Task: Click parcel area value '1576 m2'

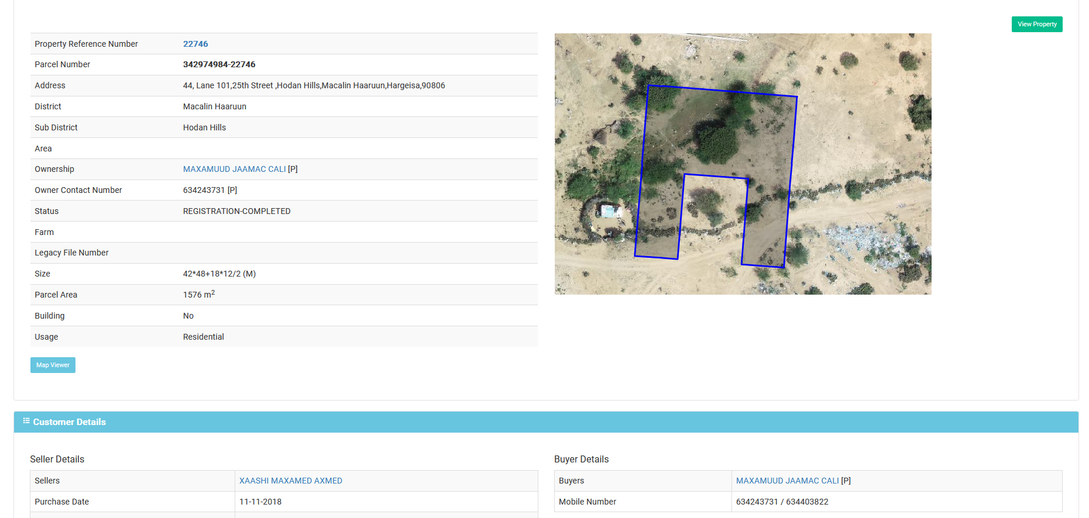Action: tap(199, 294)
